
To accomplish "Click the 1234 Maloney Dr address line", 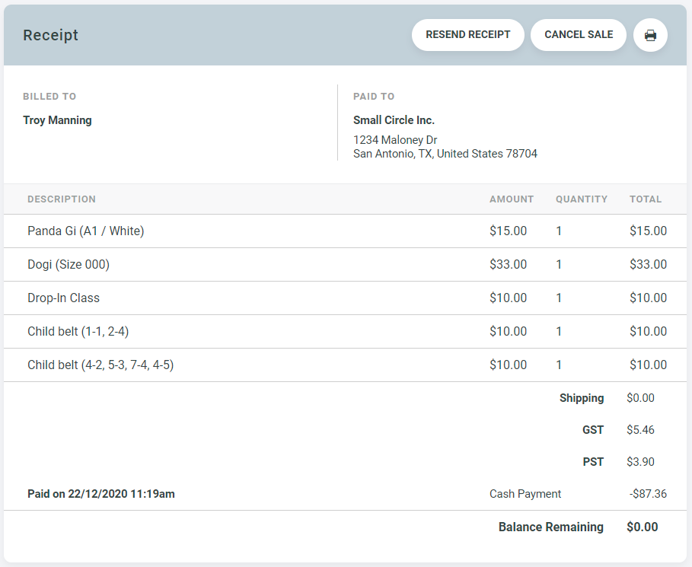I will (x=394, y=140).
